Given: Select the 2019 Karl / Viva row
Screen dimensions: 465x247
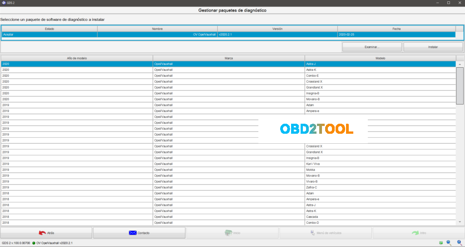Looking at the screenshot, I should tap(228, 164).
